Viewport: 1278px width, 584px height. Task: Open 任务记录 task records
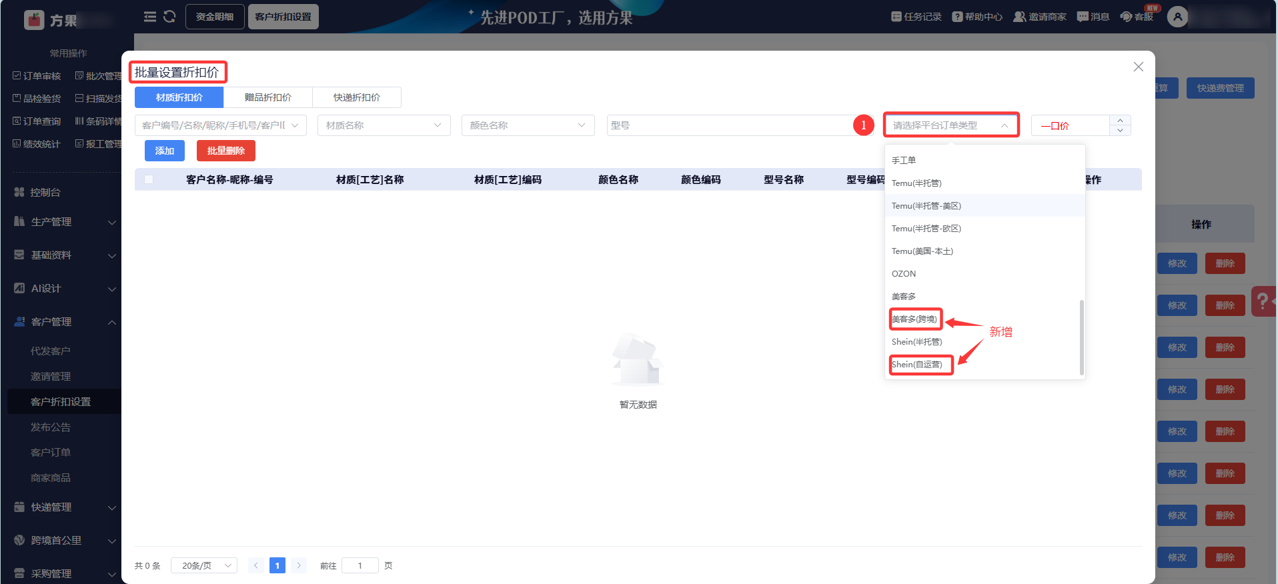pyautogui.click(x=916, y=17)
